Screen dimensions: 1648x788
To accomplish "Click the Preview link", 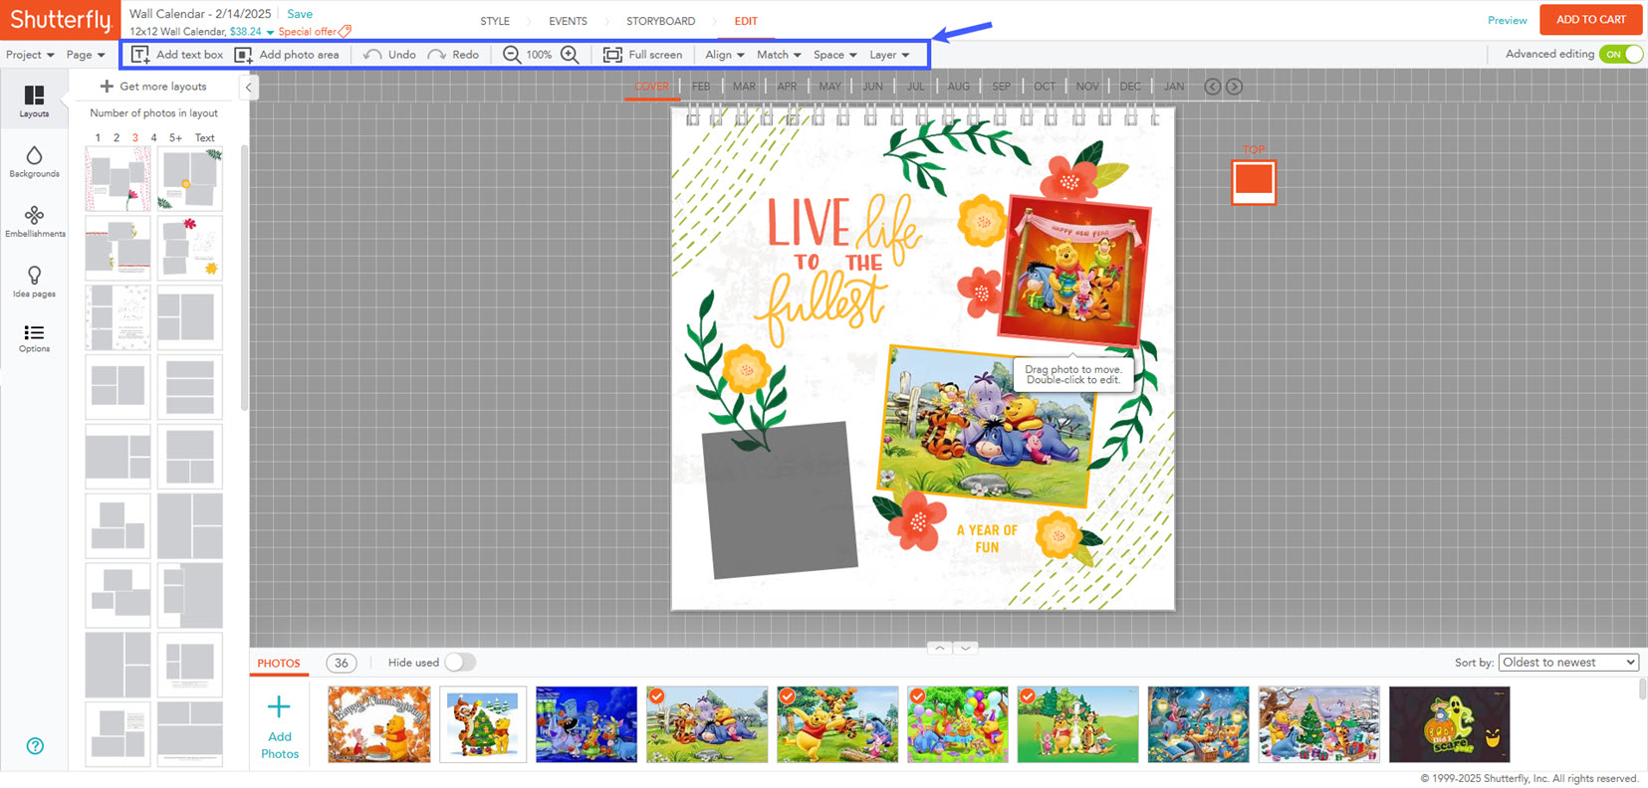I will tap(1507, 21).
